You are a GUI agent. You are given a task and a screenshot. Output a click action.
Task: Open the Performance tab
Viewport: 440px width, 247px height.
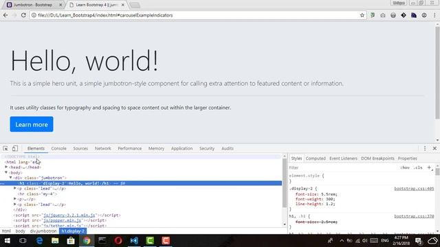coord(130,148)
